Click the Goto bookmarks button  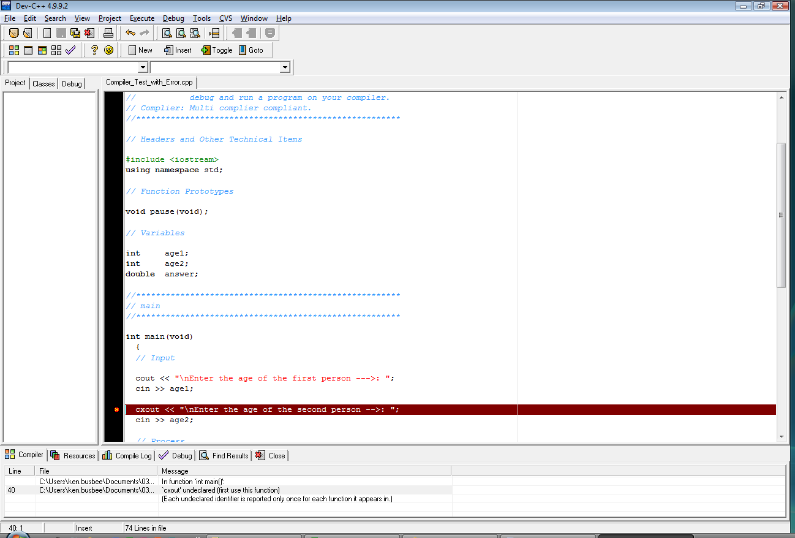pos(251,50)
